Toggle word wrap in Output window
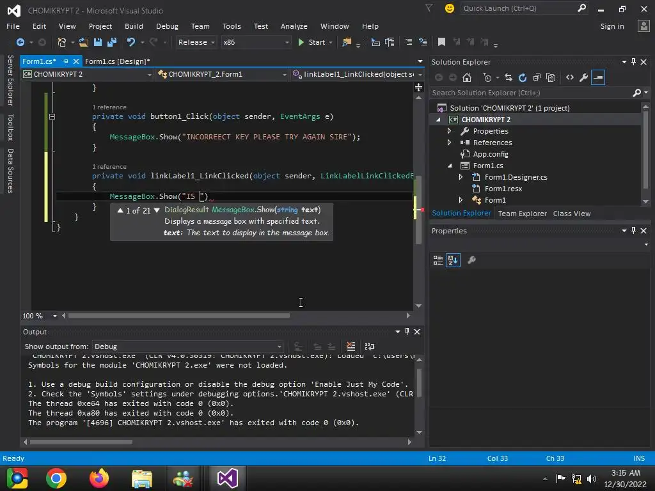The height and width of the screenshot is (491, 655). (370, 347)
